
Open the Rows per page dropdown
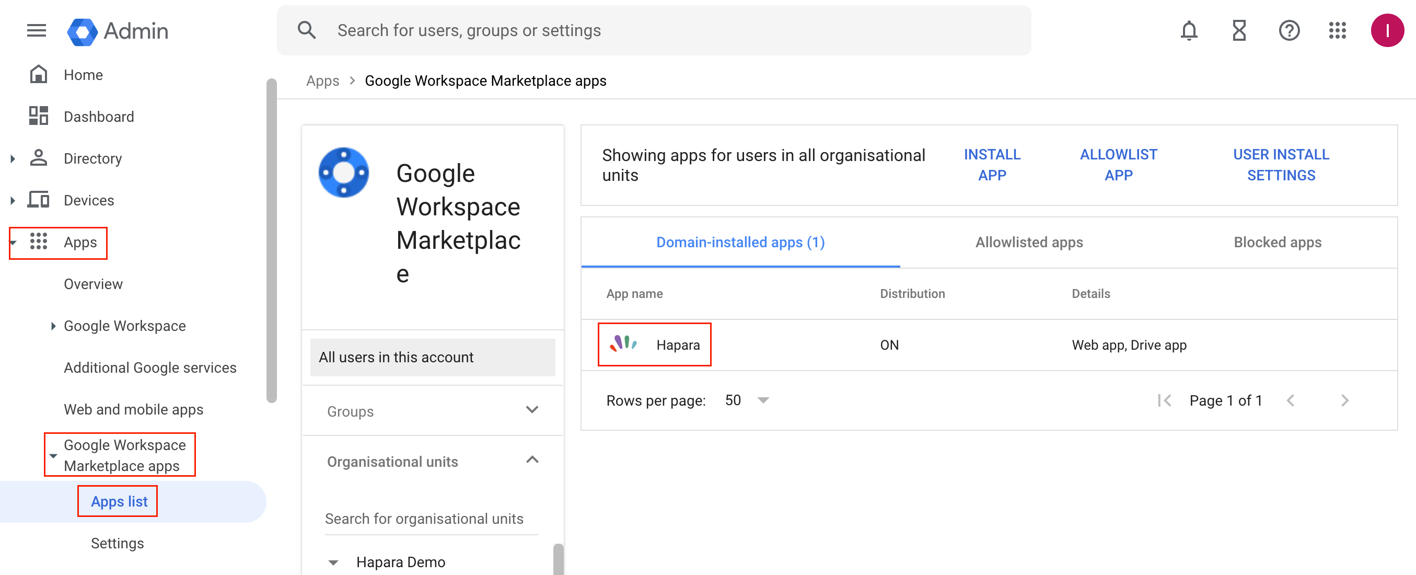pyautogui.click(x=747, y=400)
